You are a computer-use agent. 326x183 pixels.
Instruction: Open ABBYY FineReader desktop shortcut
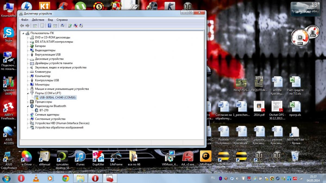(9, 111)
